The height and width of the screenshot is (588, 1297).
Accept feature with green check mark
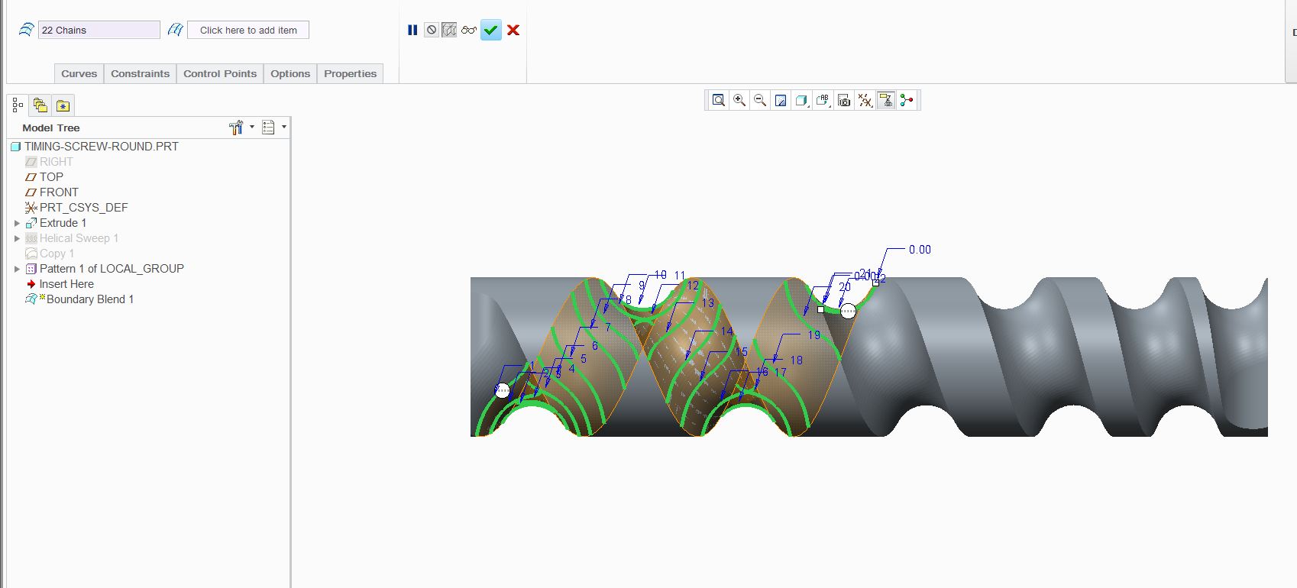(491, 30)
